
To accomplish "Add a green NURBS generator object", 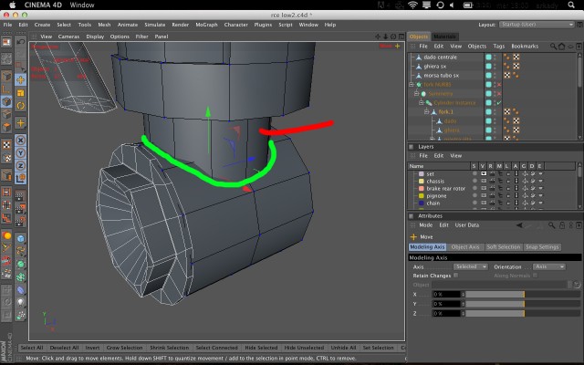I will [x=20, y=264].
